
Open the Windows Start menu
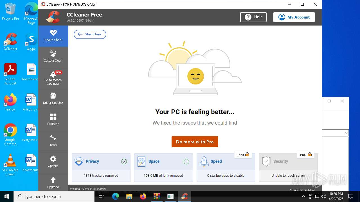pyautogui.click(x=7, y=196)
